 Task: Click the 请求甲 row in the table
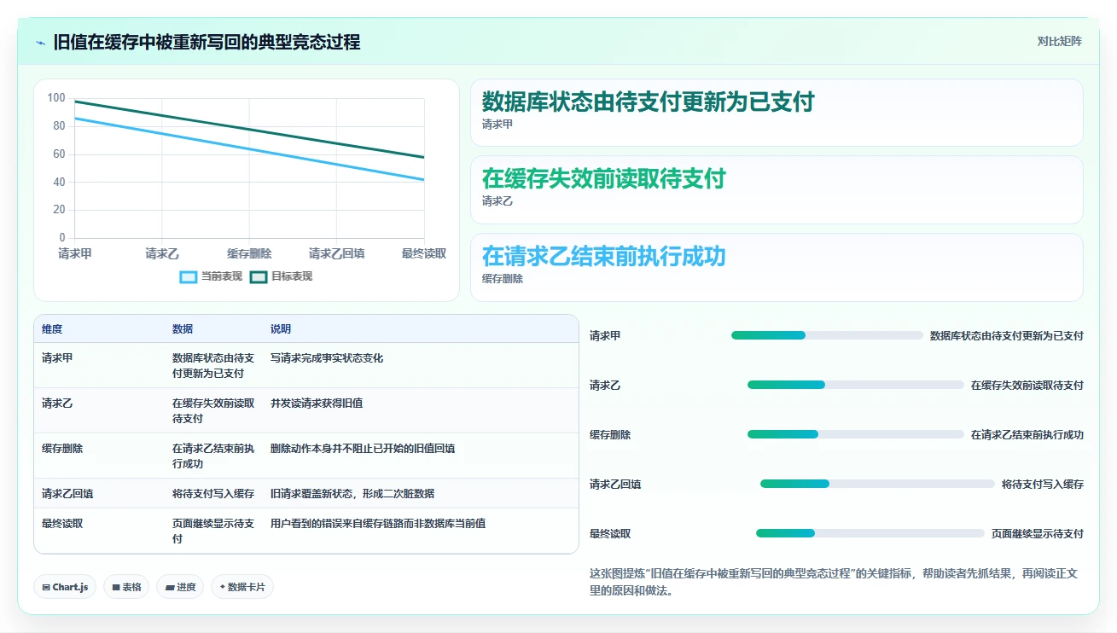pyautogui.click(x=306, y=365)
